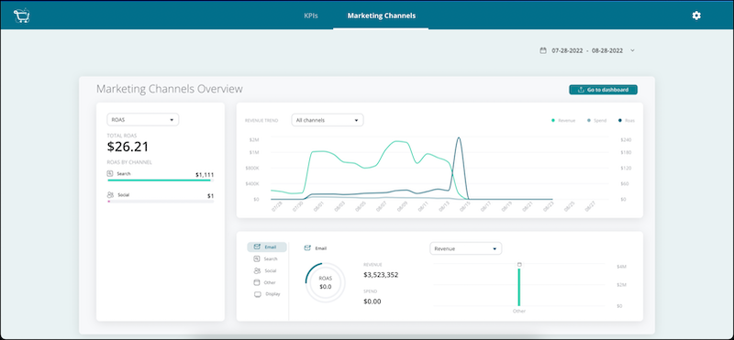Click the 08/15 date label on chart axis
Viewport: 734px width, 340px height.
pos(466,208)
